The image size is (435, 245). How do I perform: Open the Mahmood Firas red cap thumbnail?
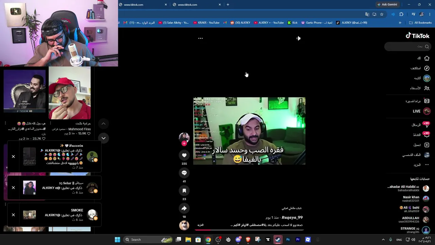pos(70,93)
